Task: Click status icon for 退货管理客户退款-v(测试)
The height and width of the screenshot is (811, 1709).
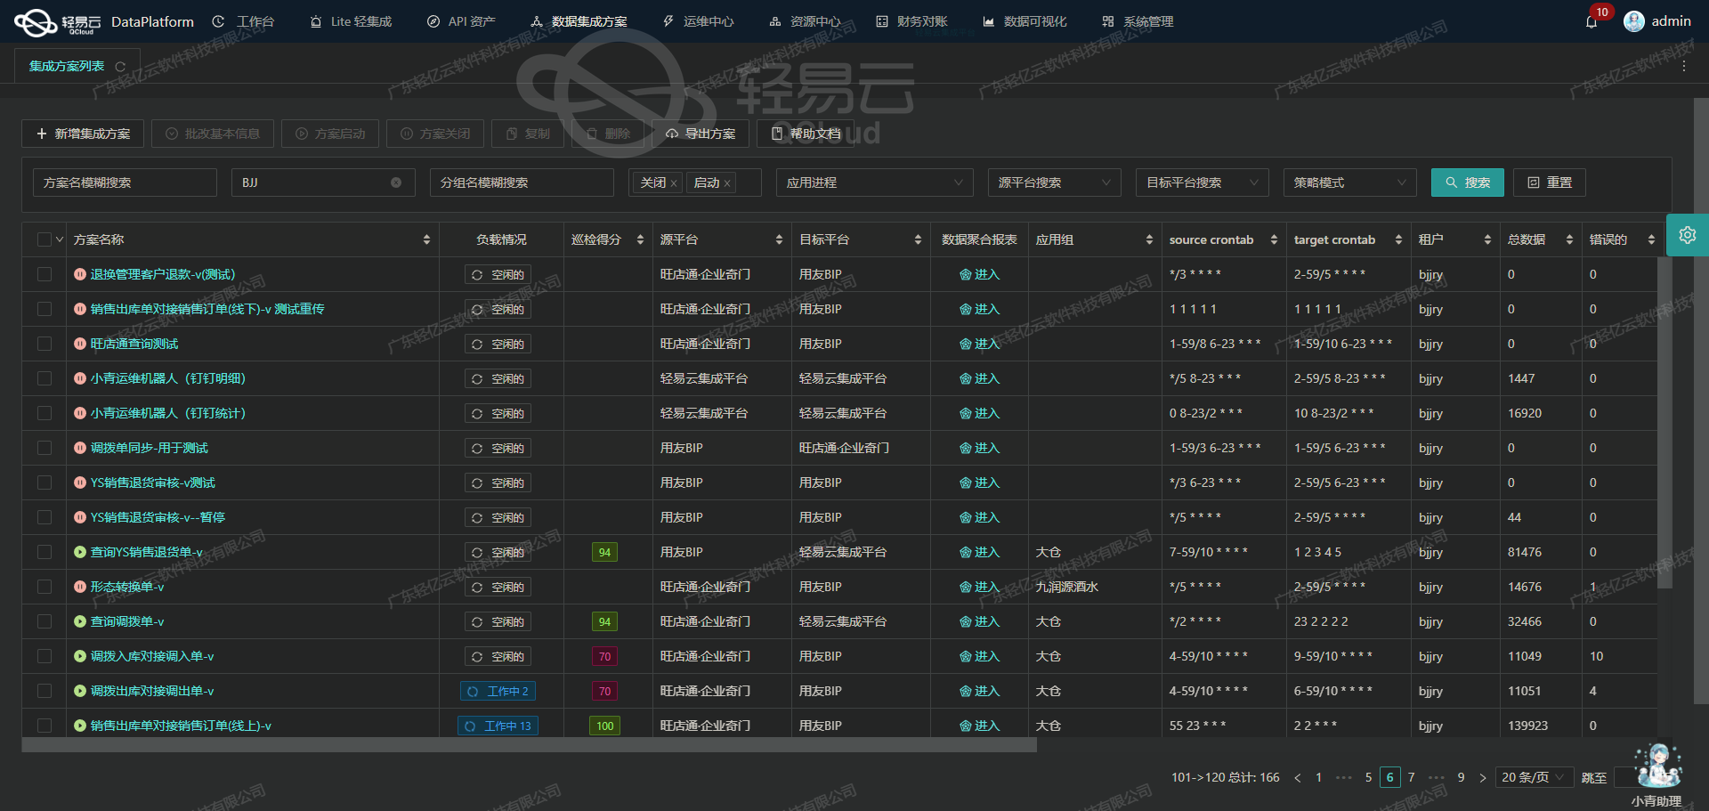Action: pos(80,275)
